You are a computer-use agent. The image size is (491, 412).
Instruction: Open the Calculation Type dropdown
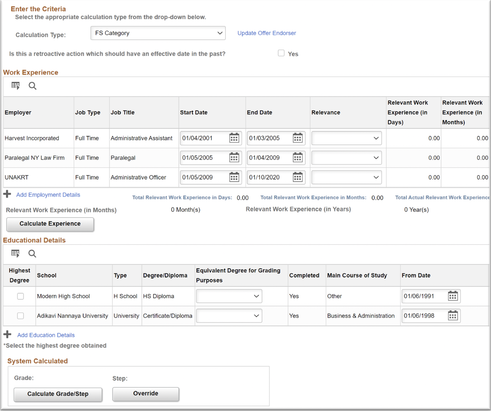pos(158,33)
